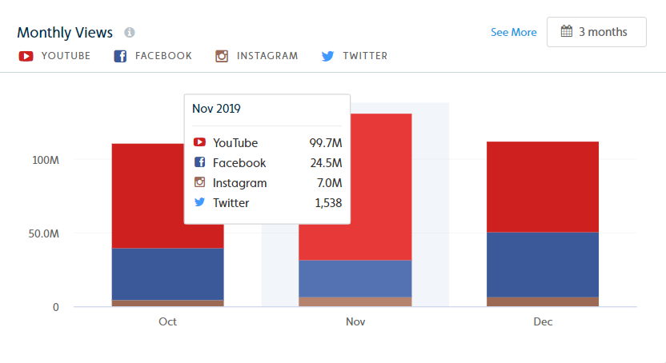The width and height of the screenshot is (666, 363).
Task: Select the November Instagram brown bar segment
Action: coord(355,301)
